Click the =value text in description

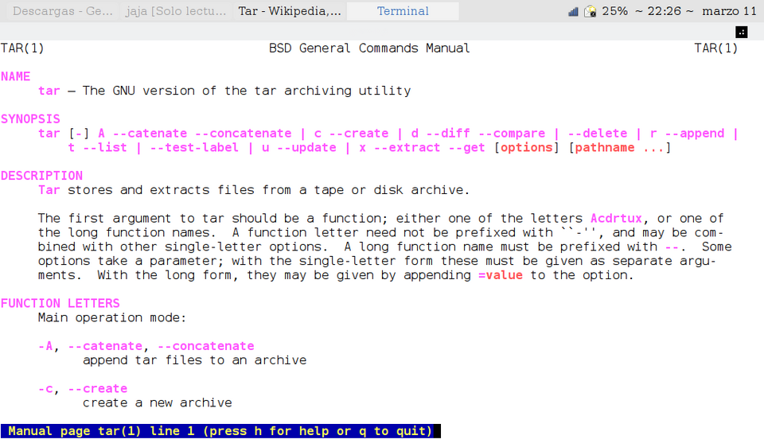[x=501, y=275]
